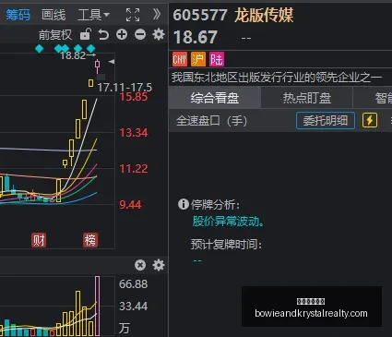The height and width of the screenshot is (337, 392).
Task: Click the 9.44 price axis label
Action: tap(130, 205)
